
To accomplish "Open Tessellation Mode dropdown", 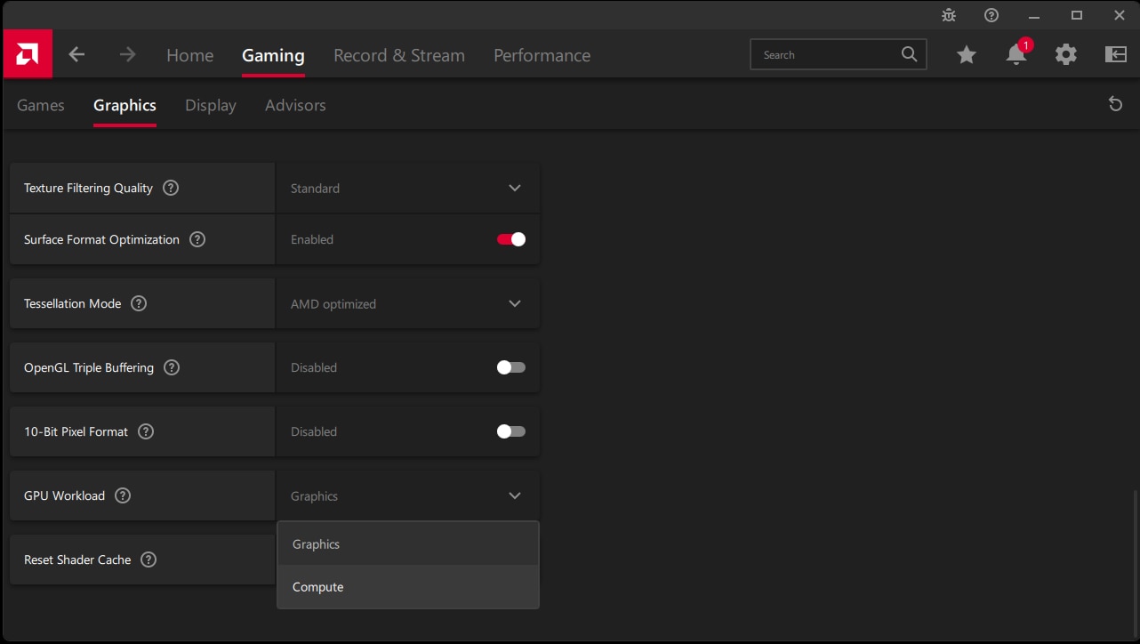I will (x=408, y=303).
